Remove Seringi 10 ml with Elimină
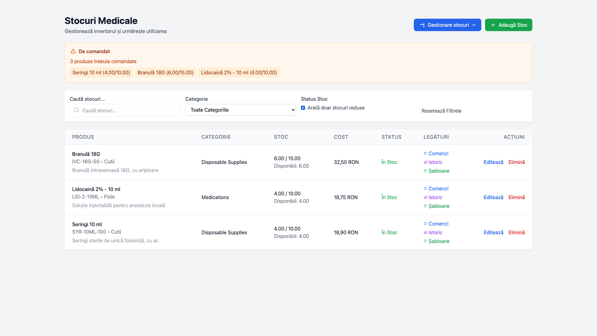This screenshot has height=336, width=597. coord(516,232)
